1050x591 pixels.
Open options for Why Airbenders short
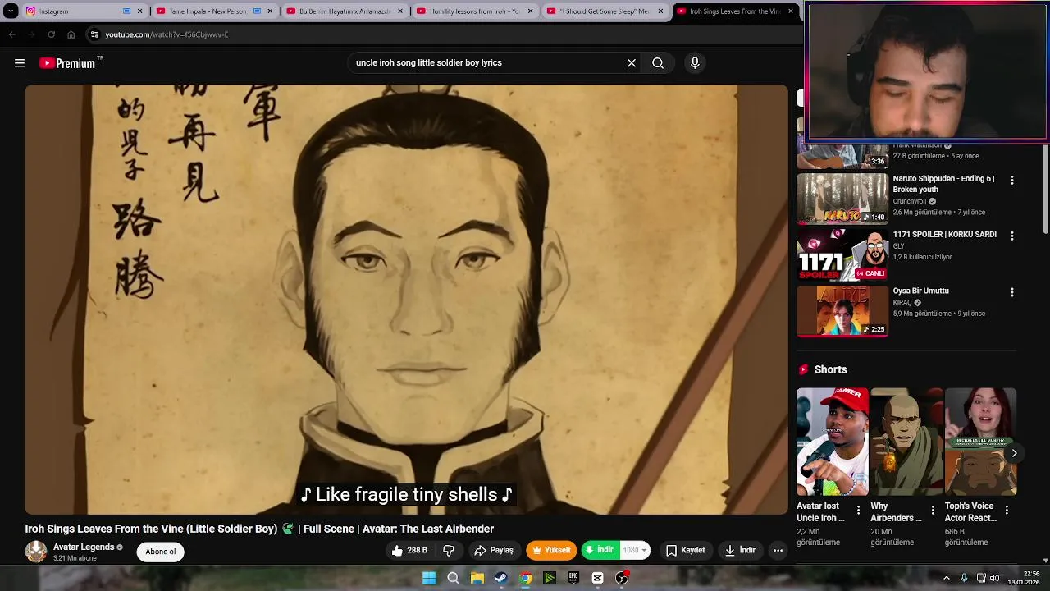pos(932,511)
